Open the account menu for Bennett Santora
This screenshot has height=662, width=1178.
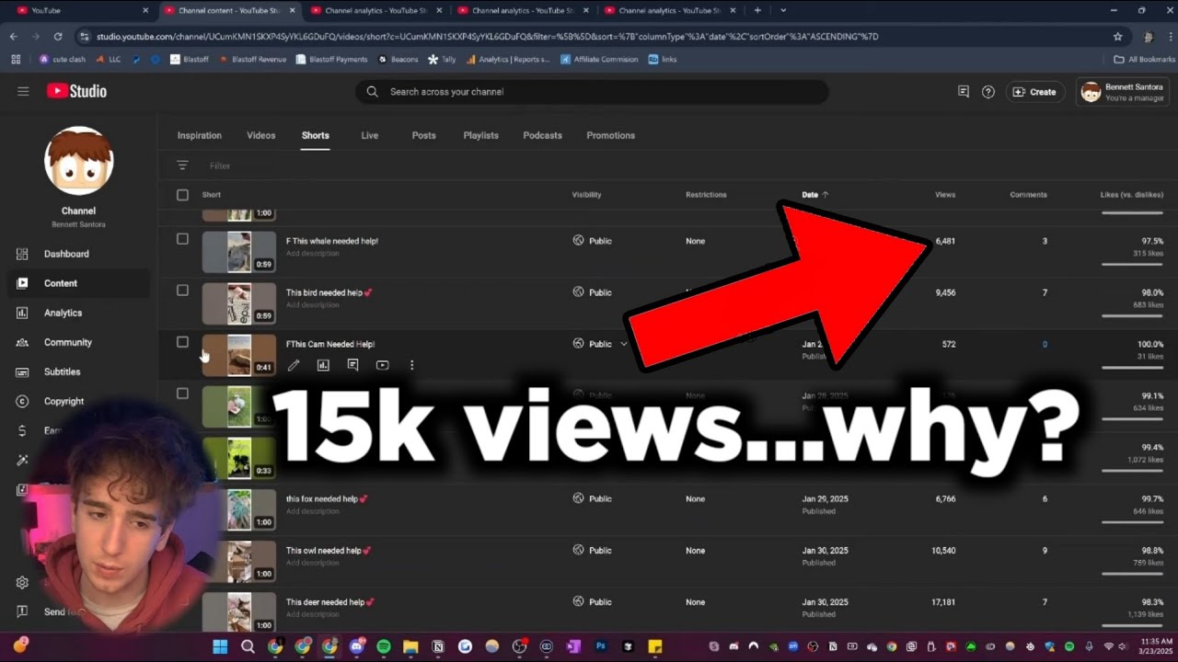click(1123, 92)
